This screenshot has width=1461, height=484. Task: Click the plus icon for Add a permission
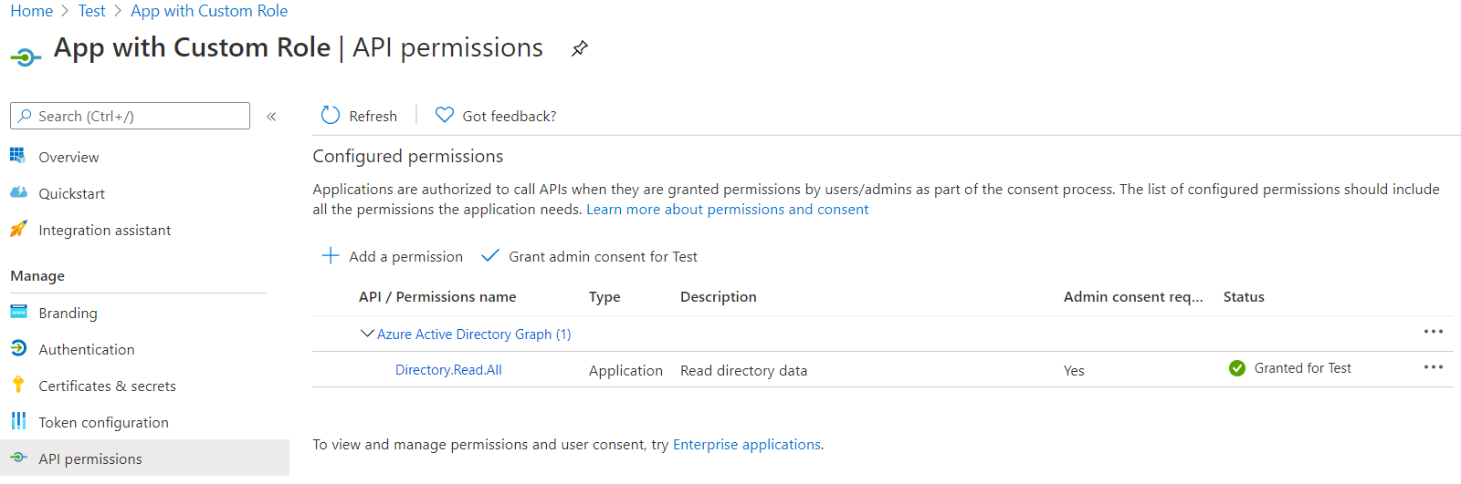331,256
